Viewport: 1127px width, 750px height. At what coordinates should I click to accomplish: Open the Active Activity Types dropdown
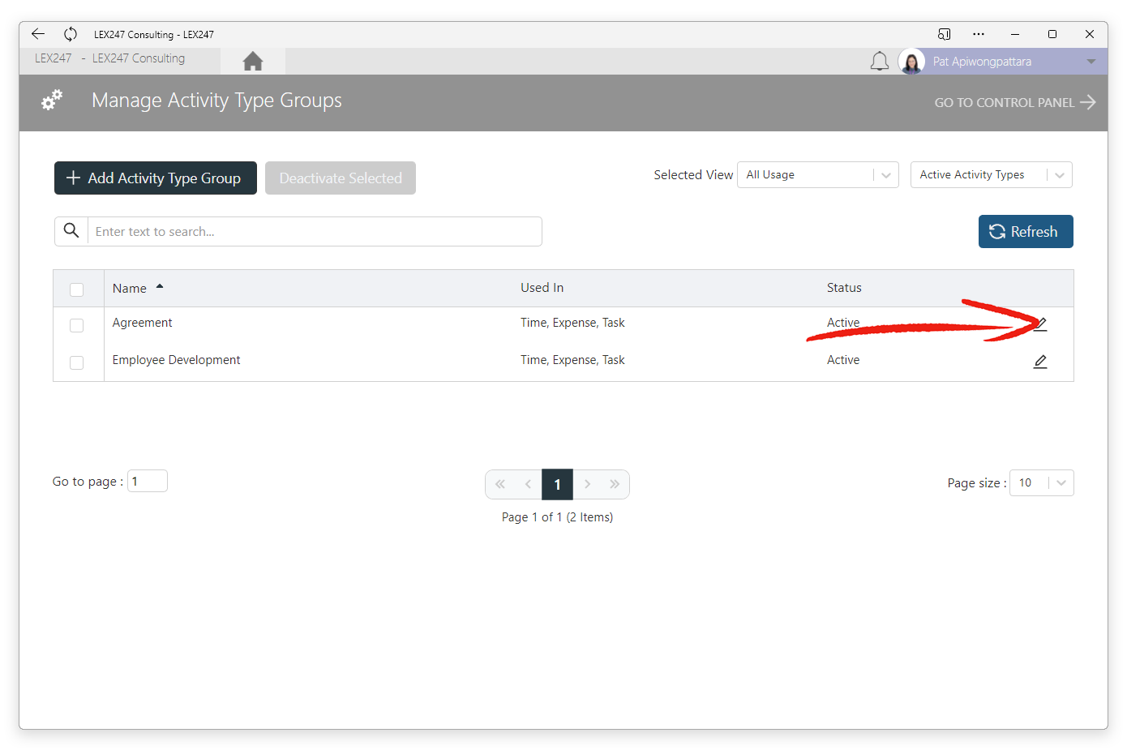click(992, 175)
